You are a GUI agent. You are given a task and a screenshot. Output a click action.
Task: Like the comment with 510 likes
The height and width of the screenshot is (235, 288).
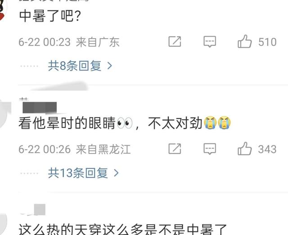point(245,41)
